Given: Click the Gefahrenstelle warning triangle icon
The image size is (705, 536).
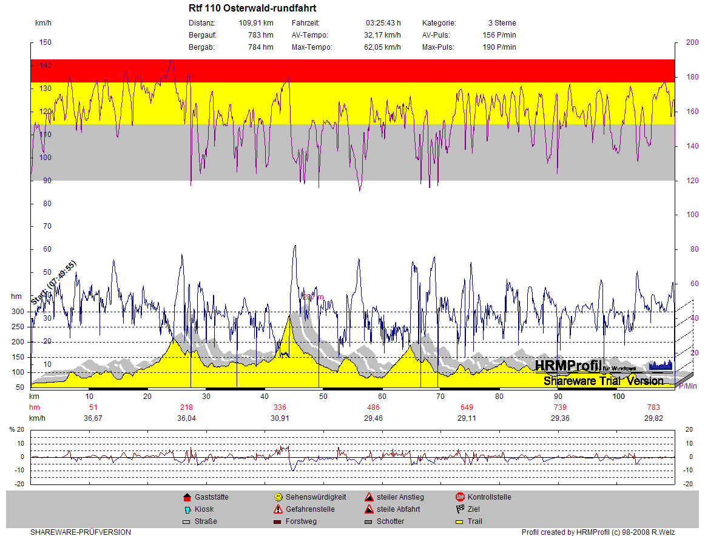Looking at the screenshot, I should (x=278, y=509).
